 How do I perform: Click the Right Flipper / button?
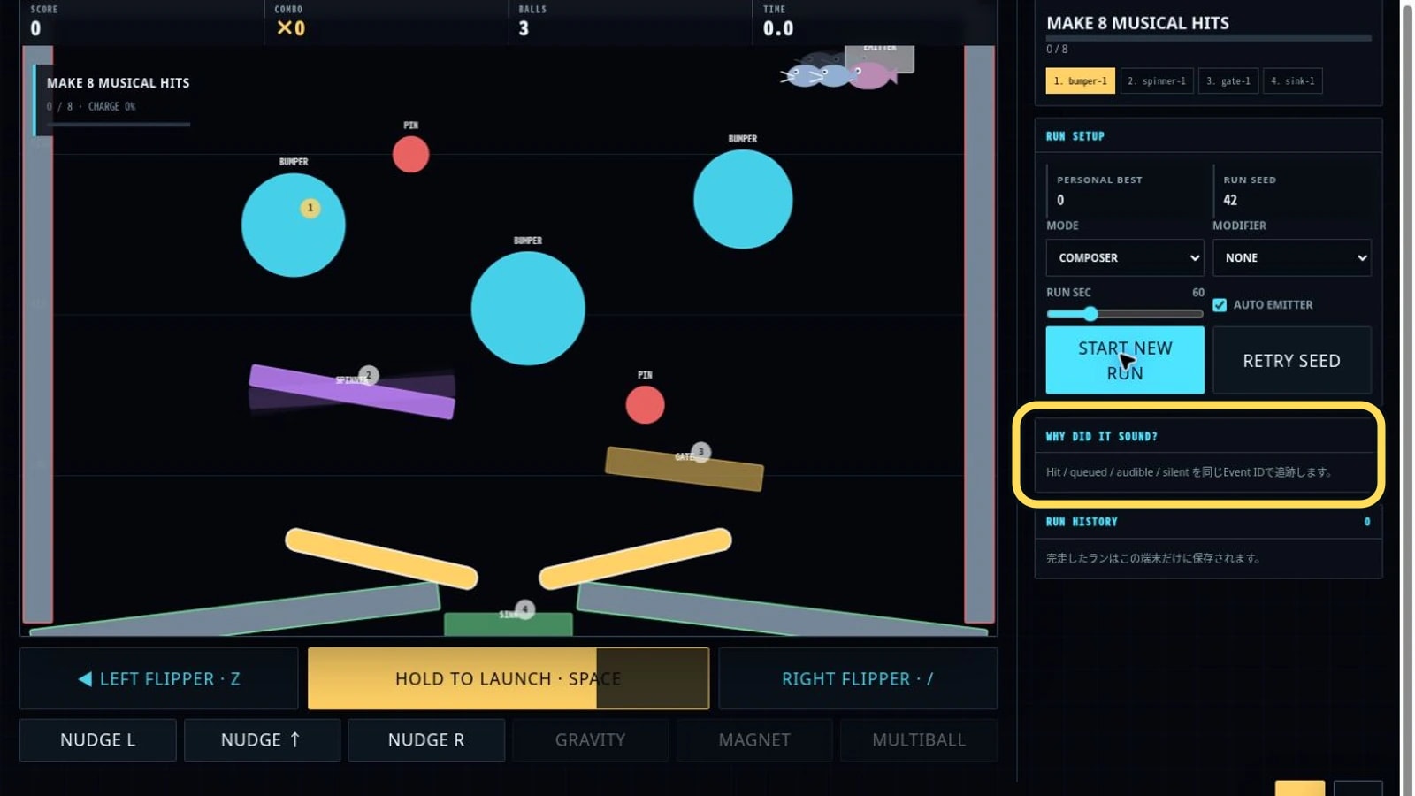coord(858,678)
